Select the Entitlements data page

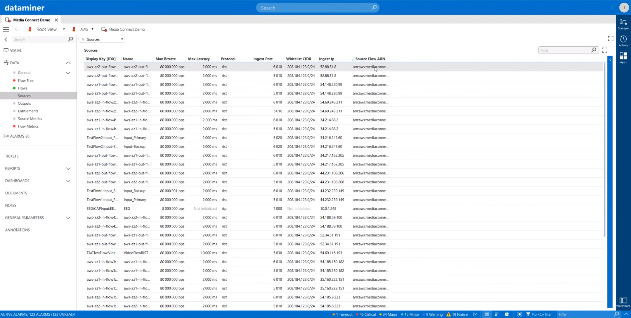[x=28, y=111]
